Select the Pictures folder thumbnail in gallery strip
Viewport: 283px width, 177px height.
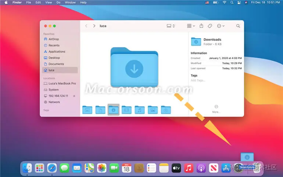(x=153, y=110)
